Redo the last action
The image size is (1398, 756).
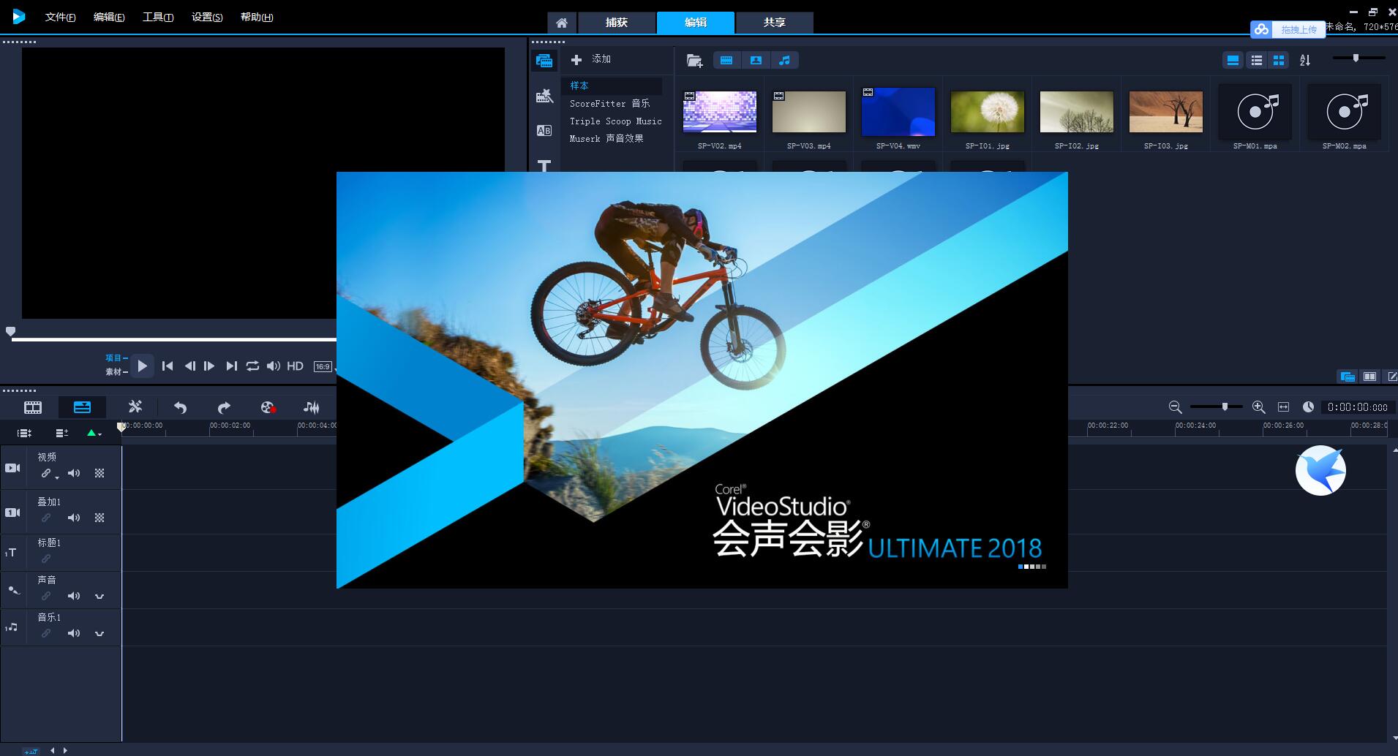click(224, 407)
